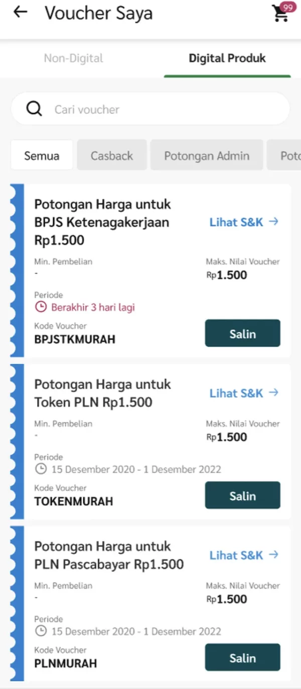This screenshot has width=301, height=689.
Task: Tap clock icon beside Berakhir 3 hari lagi
Action: pos(41,307)
